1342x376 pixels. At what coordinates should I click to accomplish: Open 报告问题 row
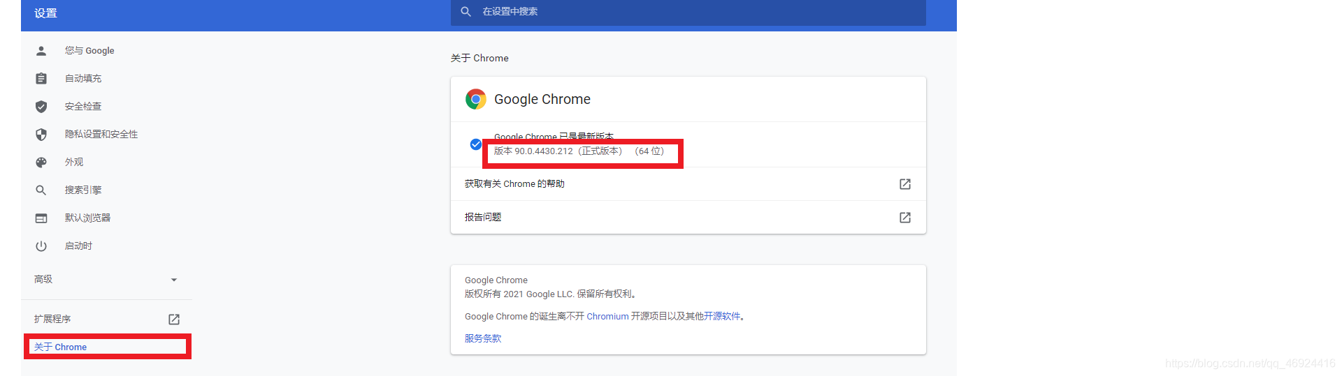click(x=688, y=217)
